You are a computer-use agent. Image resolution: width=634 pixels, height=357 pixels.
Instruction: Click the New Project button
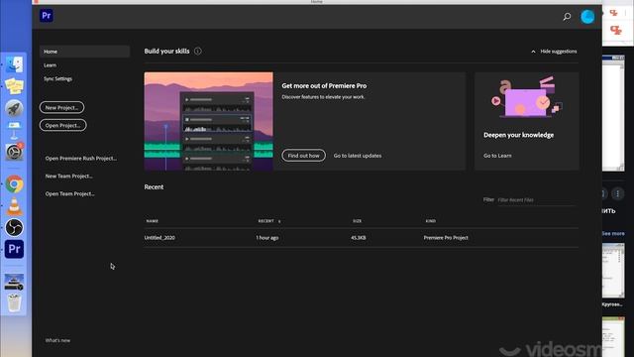click(61, 107)
